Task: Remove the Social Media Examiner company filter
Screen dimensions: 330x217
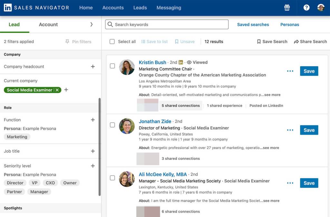Action: coord(57,90)
